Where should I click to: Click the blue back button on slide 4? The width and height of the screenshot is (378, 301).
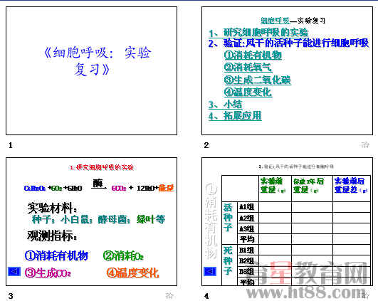[210, 271]
